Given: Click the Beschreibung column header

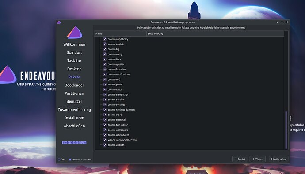Looking at the screenshot, I should (x=215, y=33).
